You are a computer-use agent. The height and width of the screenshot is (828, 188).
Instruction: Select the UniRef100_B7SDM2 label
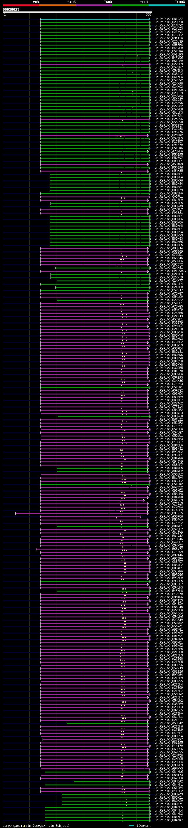click(x=169, y=35)
